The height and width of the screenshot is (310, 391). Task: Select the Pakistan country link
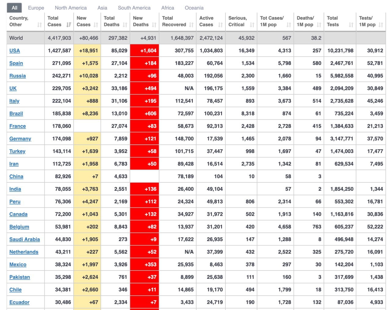[20, 277]
